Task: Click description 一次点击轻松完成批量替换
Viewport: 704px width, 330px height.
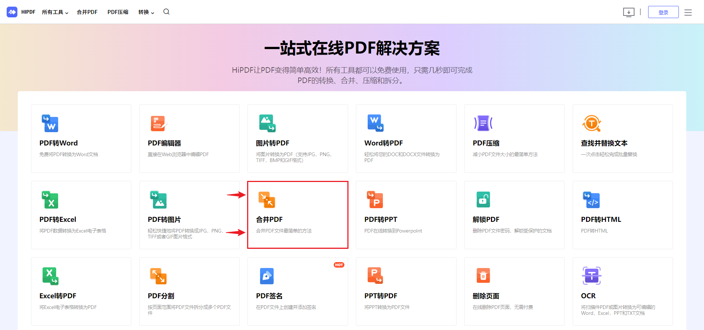Action: point(609,154)
